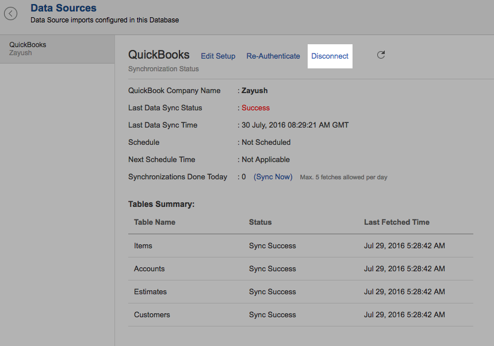Click the Estimates row Sync Success status
This screenshot has width=494, height=346.
point(273,292)
